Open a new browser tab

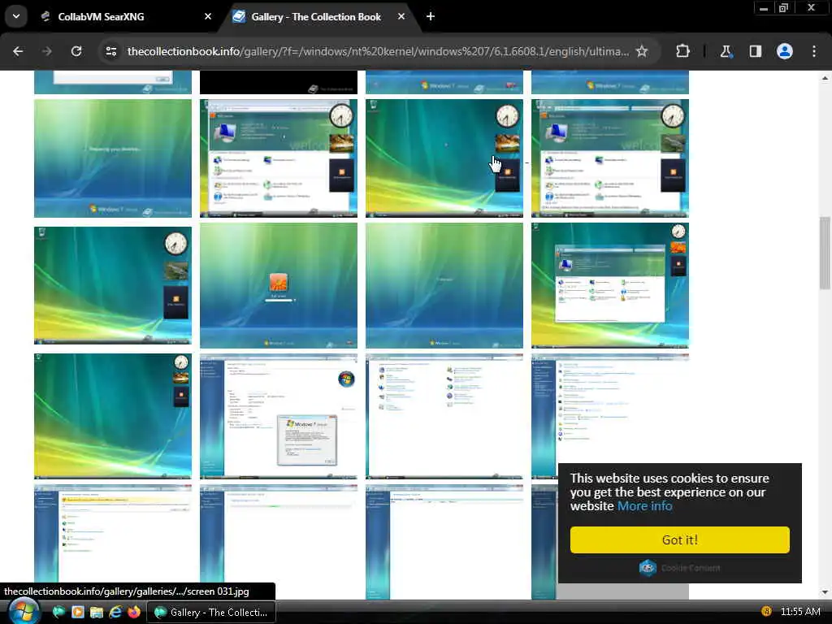[x=431, y=16]
